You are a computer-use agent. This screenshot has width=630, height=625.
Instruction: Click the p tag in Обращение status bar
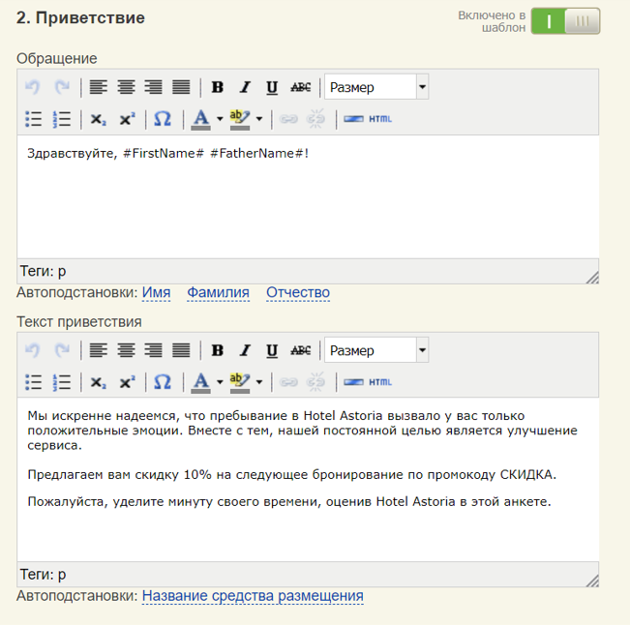tap(62, 272)
